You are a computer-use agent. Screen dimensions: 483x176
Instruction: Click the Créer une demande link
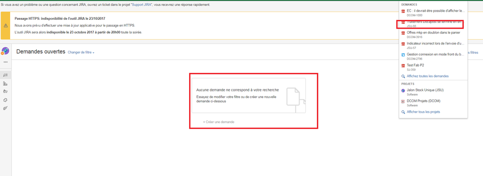[x=219, y=122]
